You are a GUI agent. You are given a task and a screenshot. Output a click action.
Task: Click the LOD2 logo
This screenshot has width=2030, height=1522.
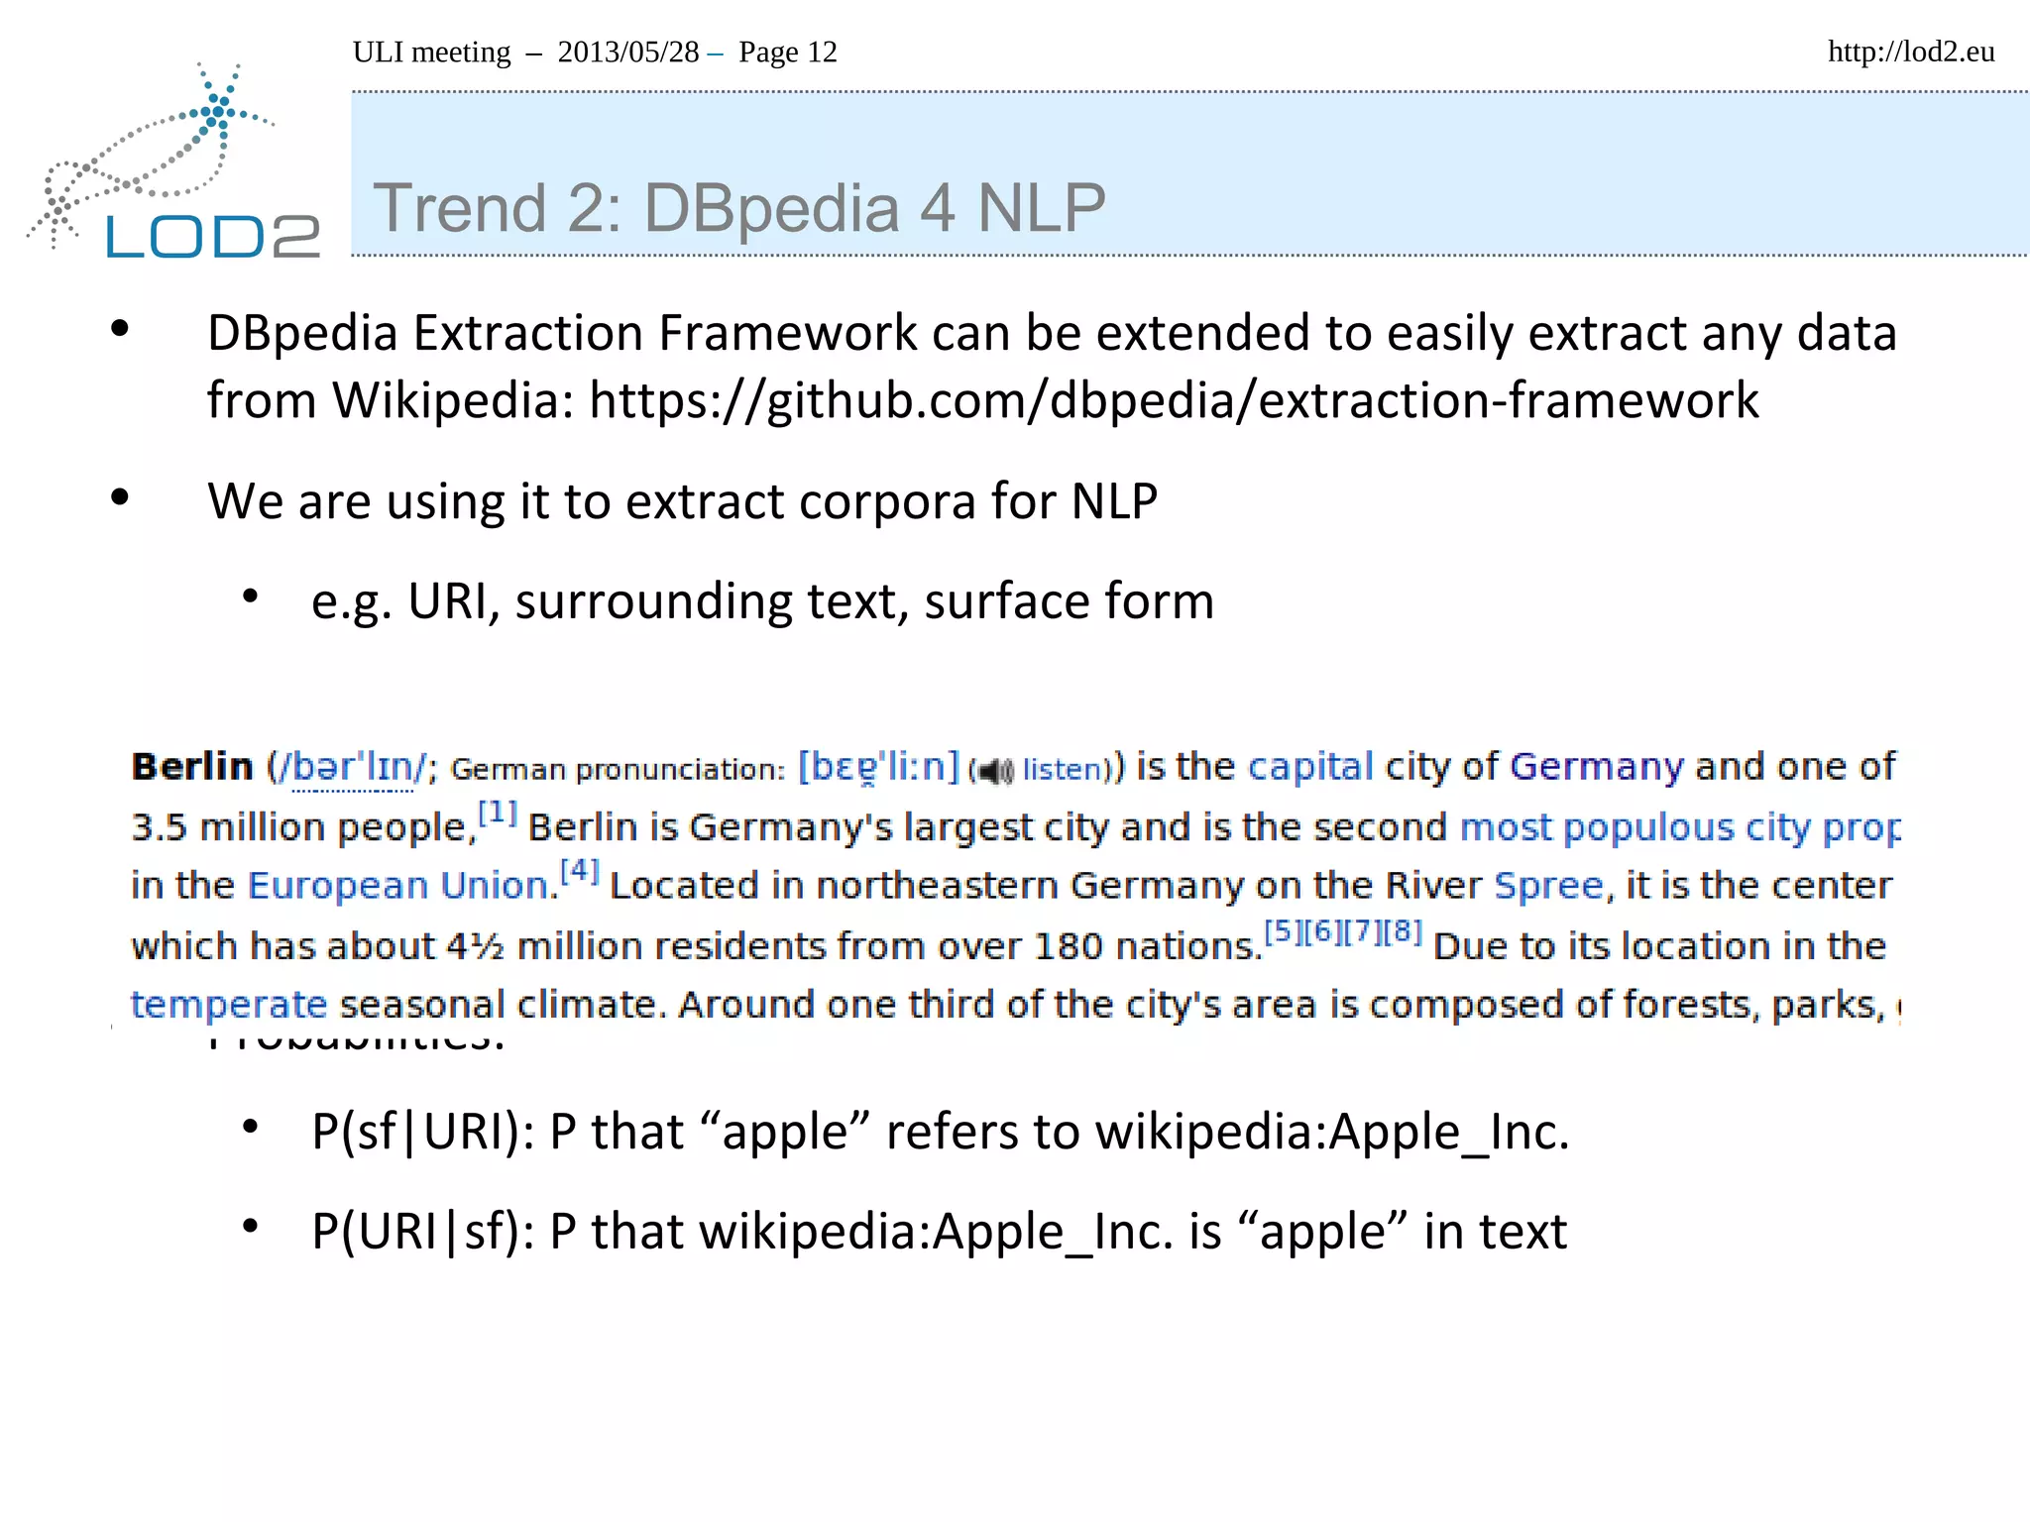coord(174,161)
